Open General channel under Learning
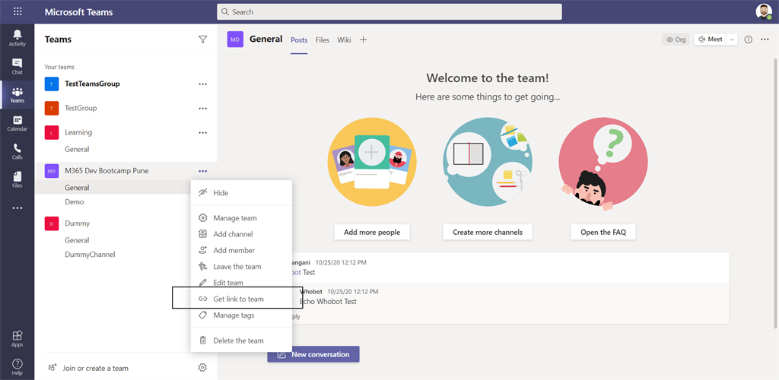779x380 pixels. coord(77,149)
